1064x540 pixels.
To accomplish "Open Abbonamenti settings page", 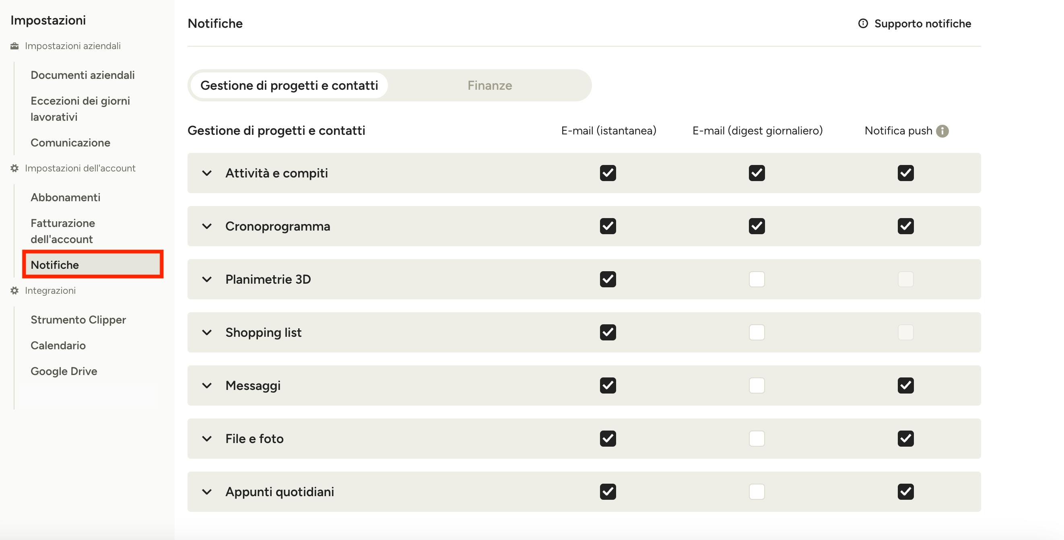I will tap(65, 198).
